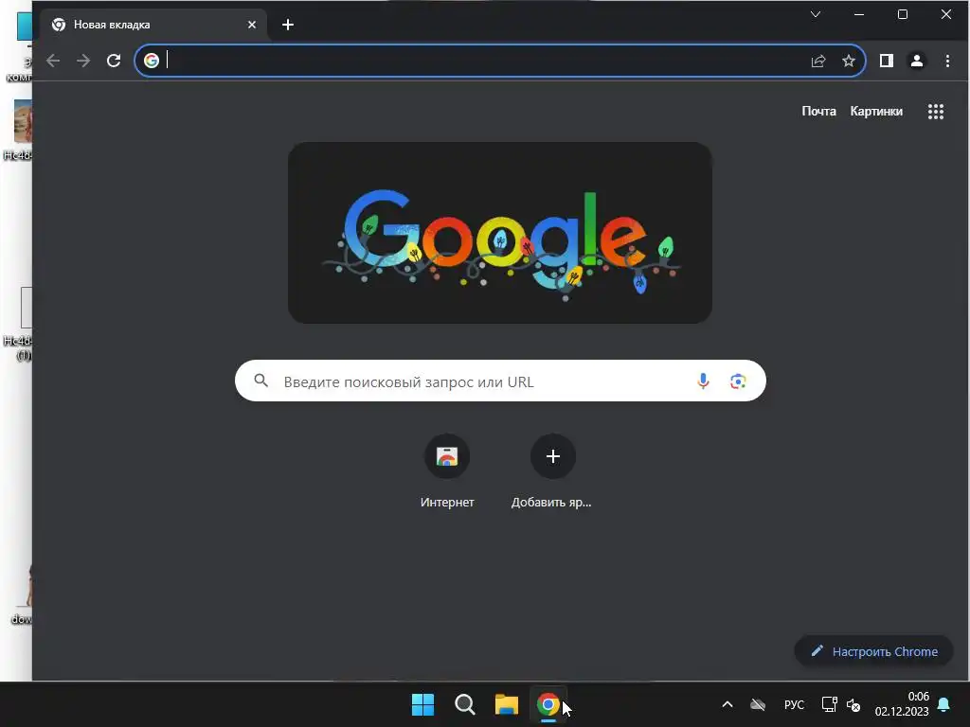Screen dimensions: 970x727
Task: Click the OneDrive cloud tray icon
Action: (758, 704)
